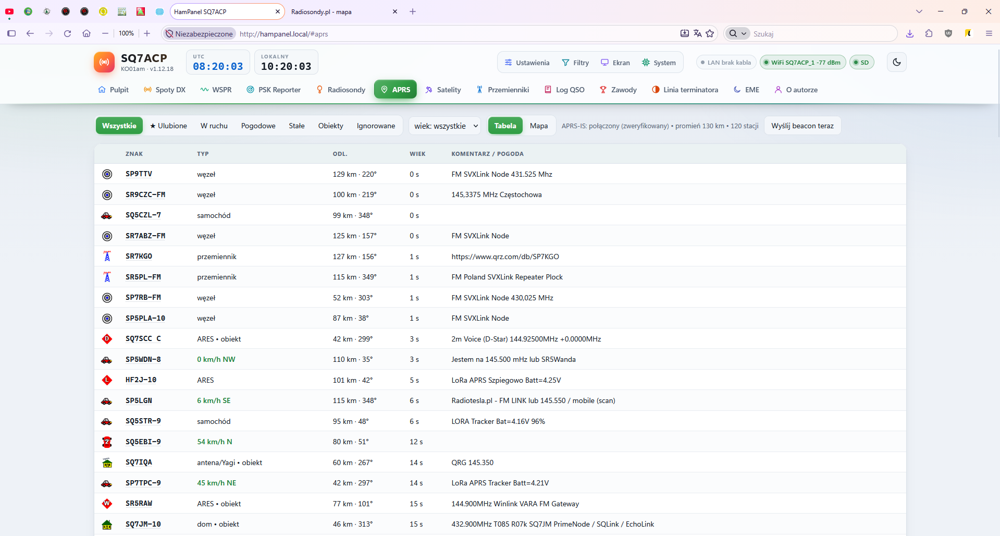
Task: Open the EME tab
Action: click(x=746, y=90)
